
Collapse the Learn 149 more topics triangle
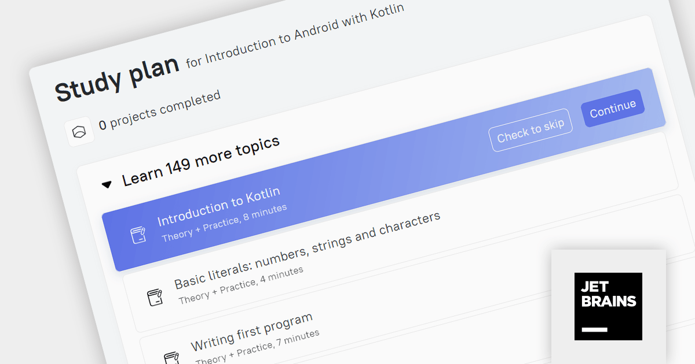click(x=107, y=184)
